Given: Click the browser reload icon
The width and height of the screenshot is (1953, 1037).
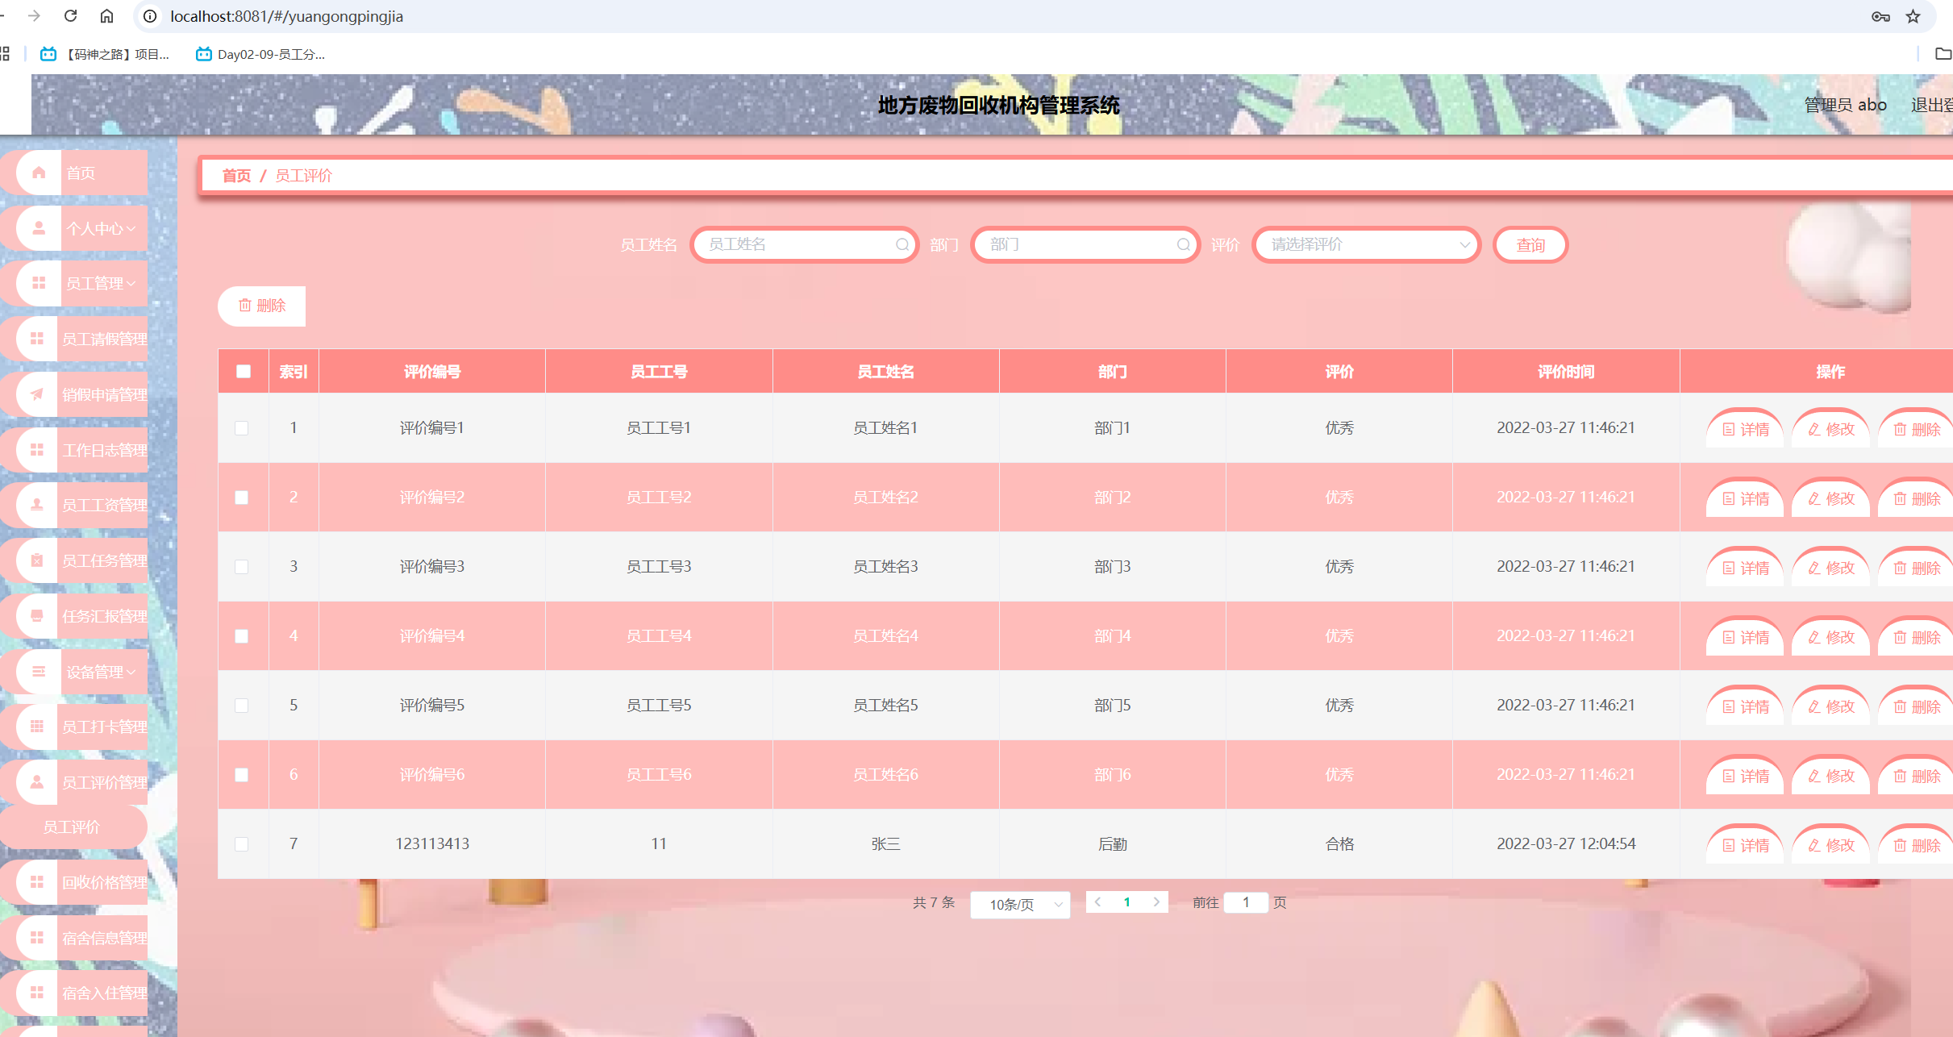Looking at the screenshot, I should (71, 16).
